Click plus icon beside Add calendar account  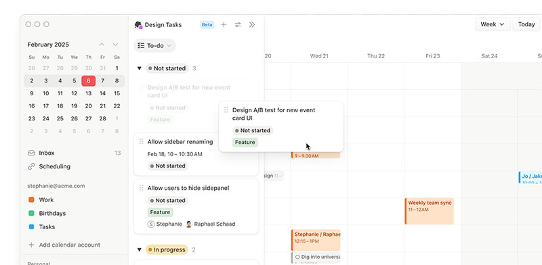[x=31, y=245]
